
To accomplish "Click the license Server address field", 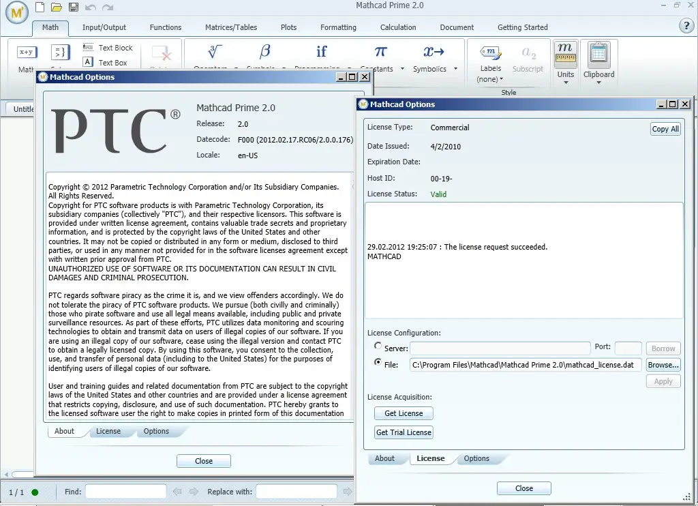I will coord(500,348).
